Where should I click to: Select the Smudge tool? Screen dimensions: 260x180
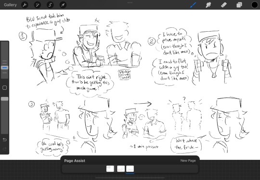coord(208,5)
